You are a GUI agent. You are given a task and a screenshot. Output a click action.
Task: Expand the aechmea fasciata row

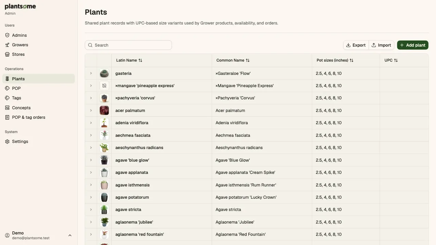click(x=91, y=135)
